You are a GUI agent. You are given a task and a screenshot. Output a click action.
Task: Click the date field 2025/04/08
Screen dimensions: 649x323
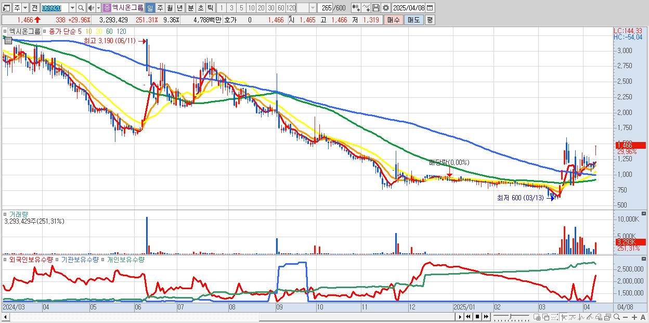click(408, 8)
